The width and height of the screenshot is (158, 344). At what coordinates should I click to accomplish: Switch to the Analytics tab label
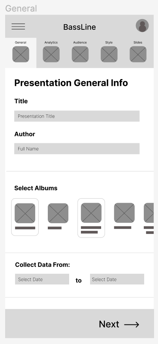coord(51,43)
